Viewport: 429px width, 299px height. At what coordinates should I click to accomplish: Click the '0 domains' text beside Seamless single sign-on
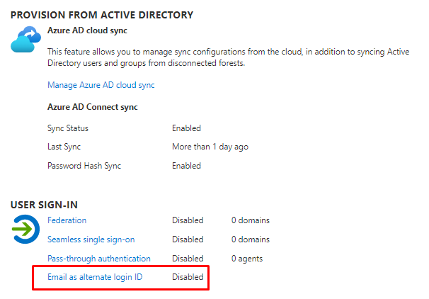pyautogui.click(x=250, y=239)
